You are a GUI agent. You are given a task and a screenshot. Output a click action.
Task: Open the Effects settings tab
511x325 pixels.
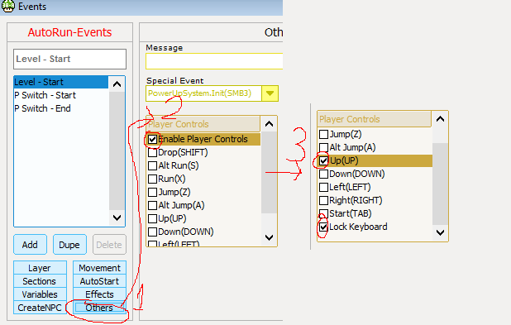(x=99, y=294)
